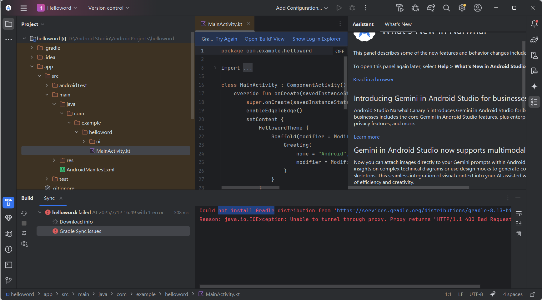Switch to the MainActivity.kt editor tab
Viewport: 542px width, 300px height.
[x=225, y=24]
